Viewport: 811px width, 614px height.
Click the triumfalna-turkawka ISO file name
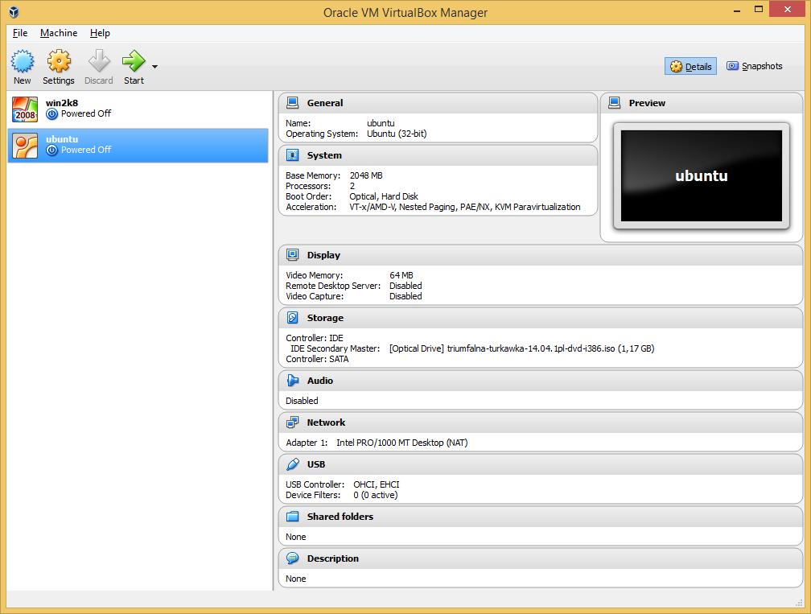531,348
